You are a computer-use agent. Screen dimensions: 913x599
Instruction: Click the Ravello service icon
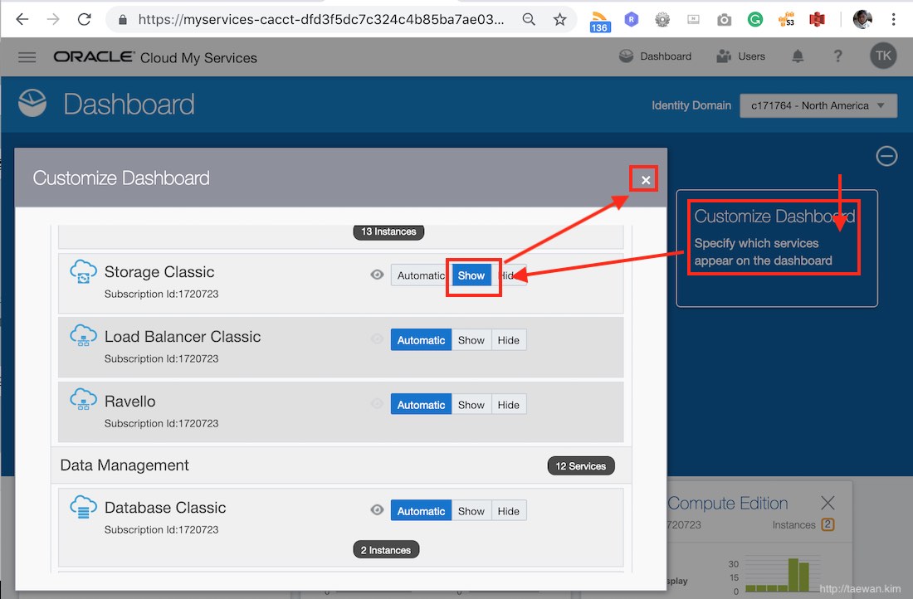pos(83,401)
